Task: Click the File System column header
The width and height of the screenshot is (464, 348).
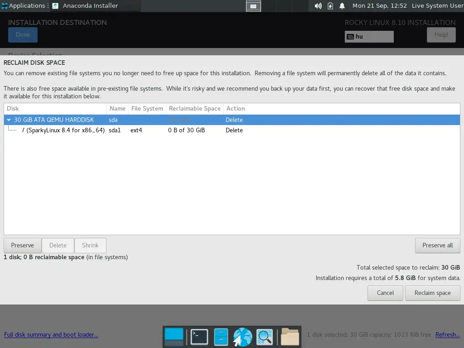Action: (147, 109)
